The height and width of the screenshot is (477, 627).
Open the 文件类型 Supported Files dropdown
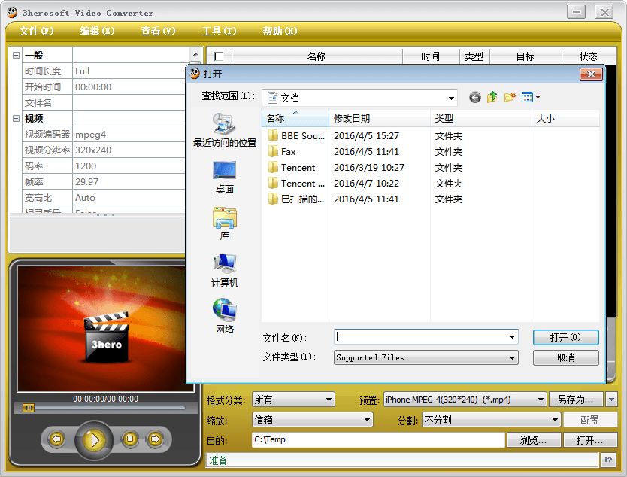click(x=512, y=358)
